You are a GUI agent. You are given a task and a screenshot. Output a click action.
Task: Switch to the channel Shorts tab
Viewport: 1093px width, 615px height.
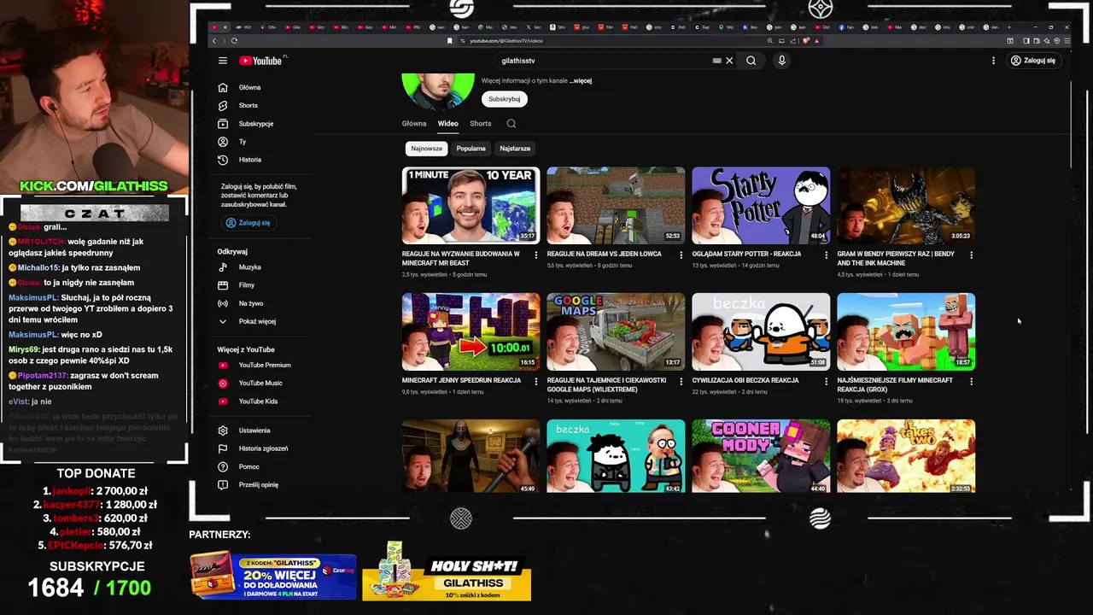[481, 124]
